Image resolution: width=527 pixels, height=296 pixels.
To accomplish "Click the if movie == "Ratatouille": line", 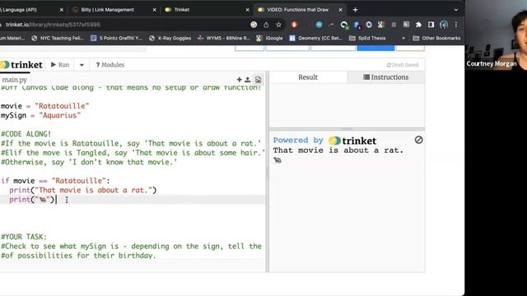I will tap(55, 181).
